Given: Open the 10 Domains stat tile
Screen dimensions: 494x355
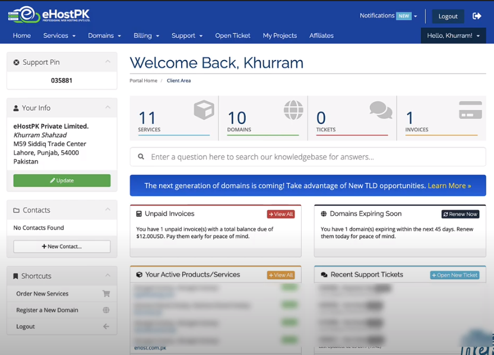Looking at the screenshot, I should point(263,118).
